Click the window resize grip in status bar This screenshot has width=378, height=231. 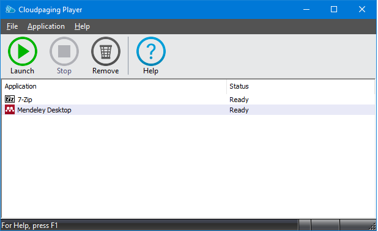[372, 227]
